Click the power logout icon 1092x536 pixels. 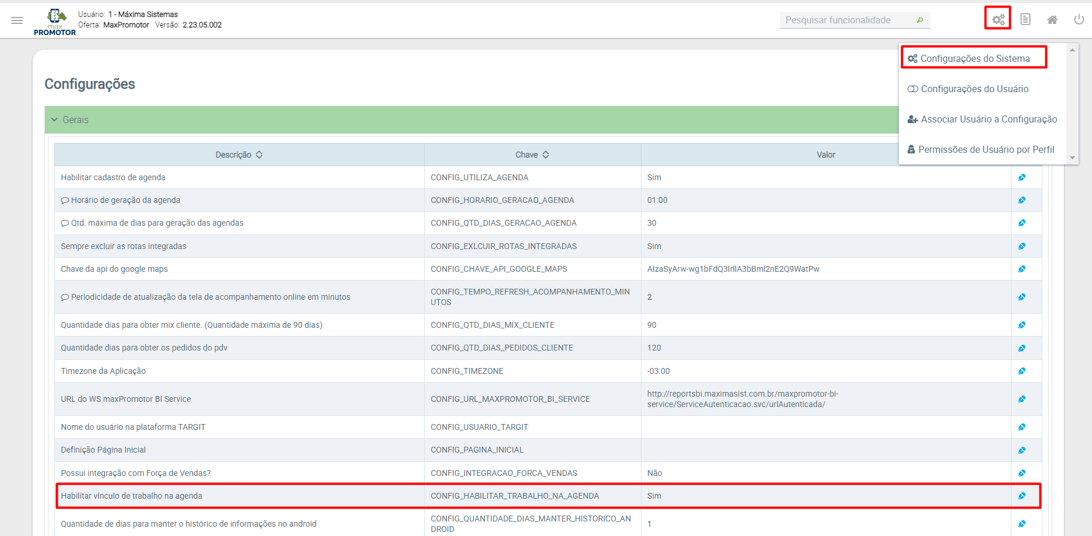(1079, 20)
